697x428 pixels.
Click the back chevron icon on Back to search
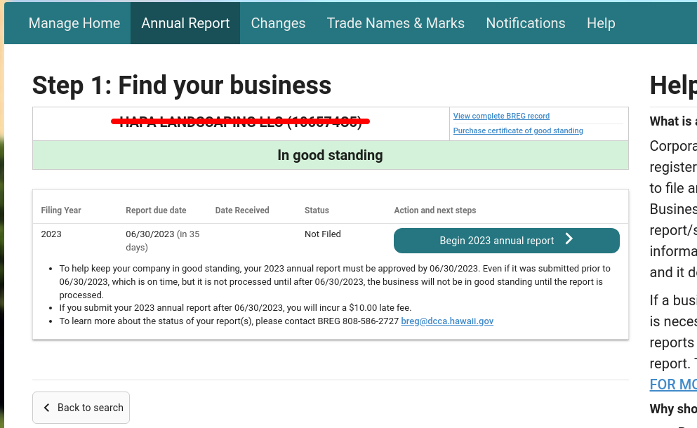coord(46,408)
